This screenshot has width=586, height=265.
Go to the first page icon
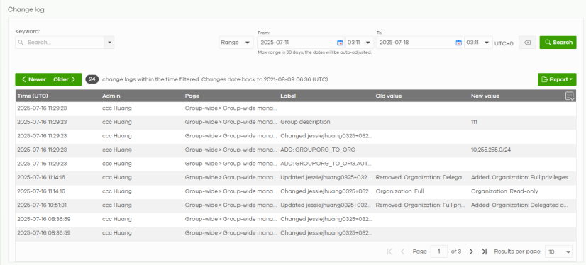pos(389,252)
